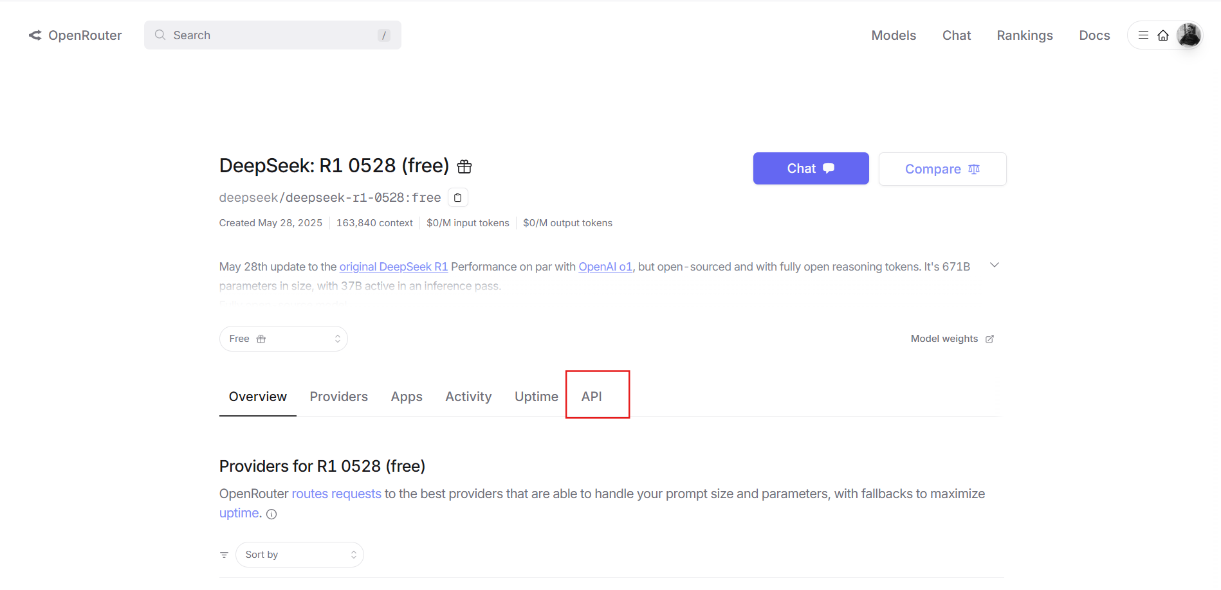Switch to the API tab

pyautogui.click(x=592, y=396)
